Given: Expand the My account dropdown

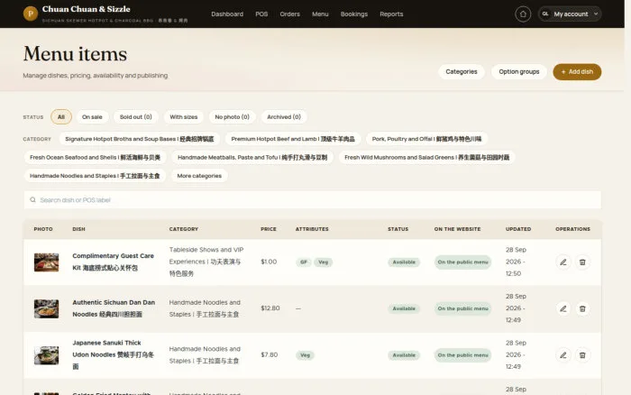Looking at the screenshot, I should click(570, 14).
